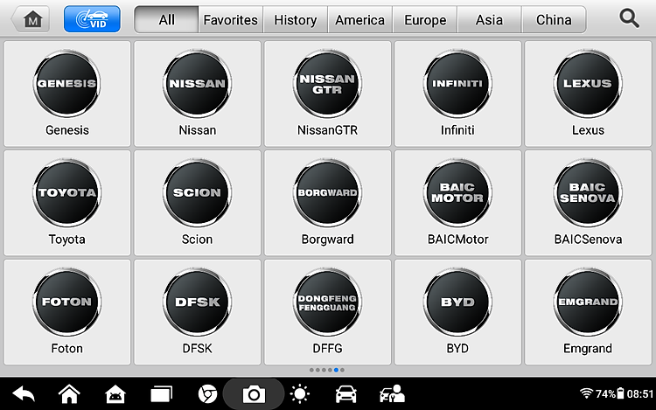Viewport: 656px width, 410px height.
Task: Open the MaxiSys home with android icon
Action: point(115,394)
